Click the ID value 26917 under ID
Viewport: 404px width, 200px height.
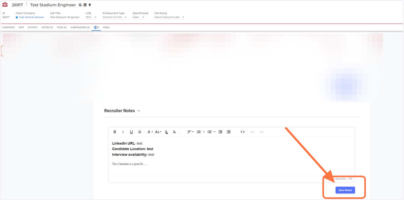click(6, 17)
